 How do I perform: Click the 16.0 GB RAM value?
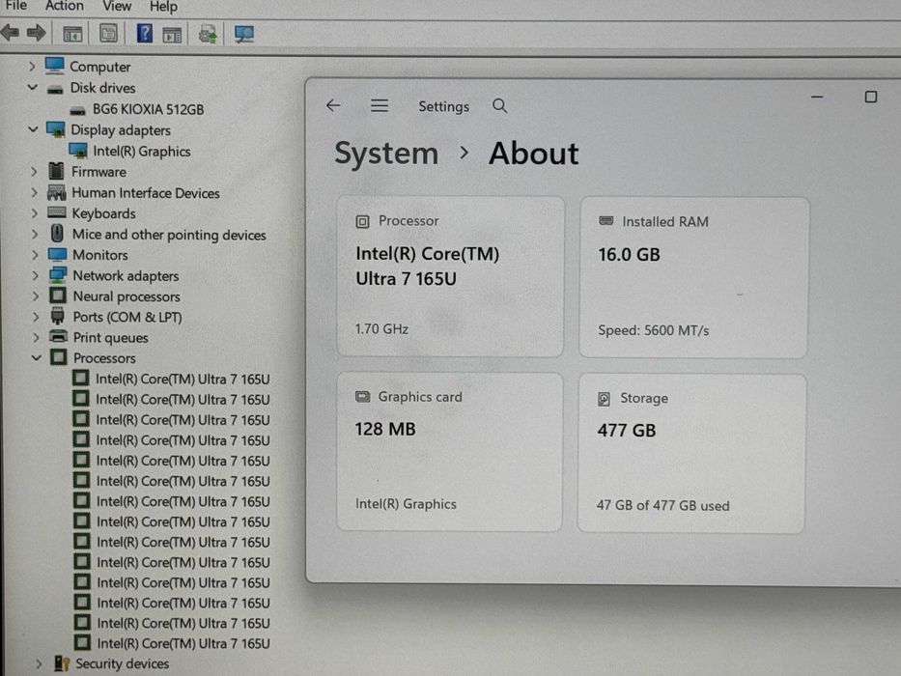pyautogui.click(x=629, y=255)
